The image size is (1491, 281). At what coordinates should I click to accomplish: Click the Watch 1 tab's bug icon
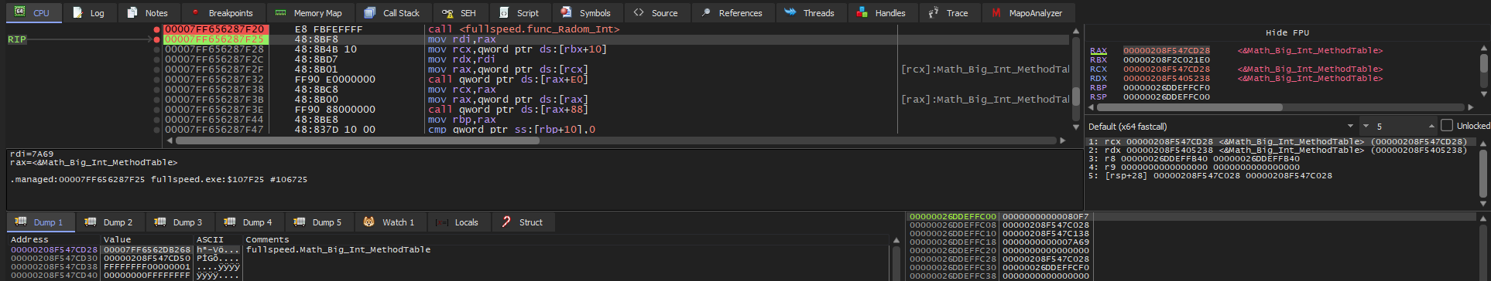click(x=369, y=222)
